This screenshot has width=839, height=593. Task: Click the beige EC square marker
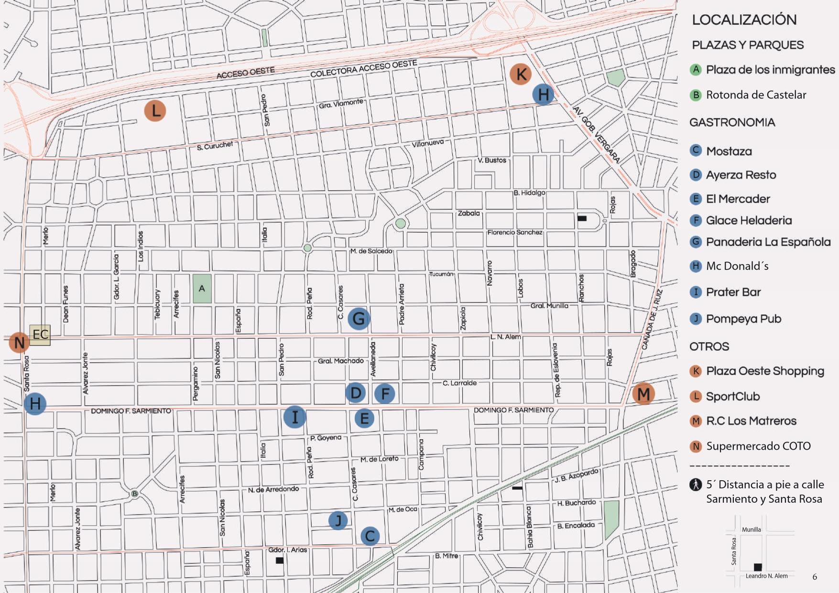(x=40, y=334)
